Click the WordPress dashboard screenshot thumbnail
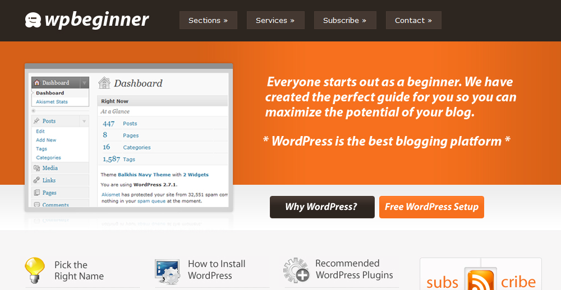Viewport: 561px width, 290px height. pos(129,138)
